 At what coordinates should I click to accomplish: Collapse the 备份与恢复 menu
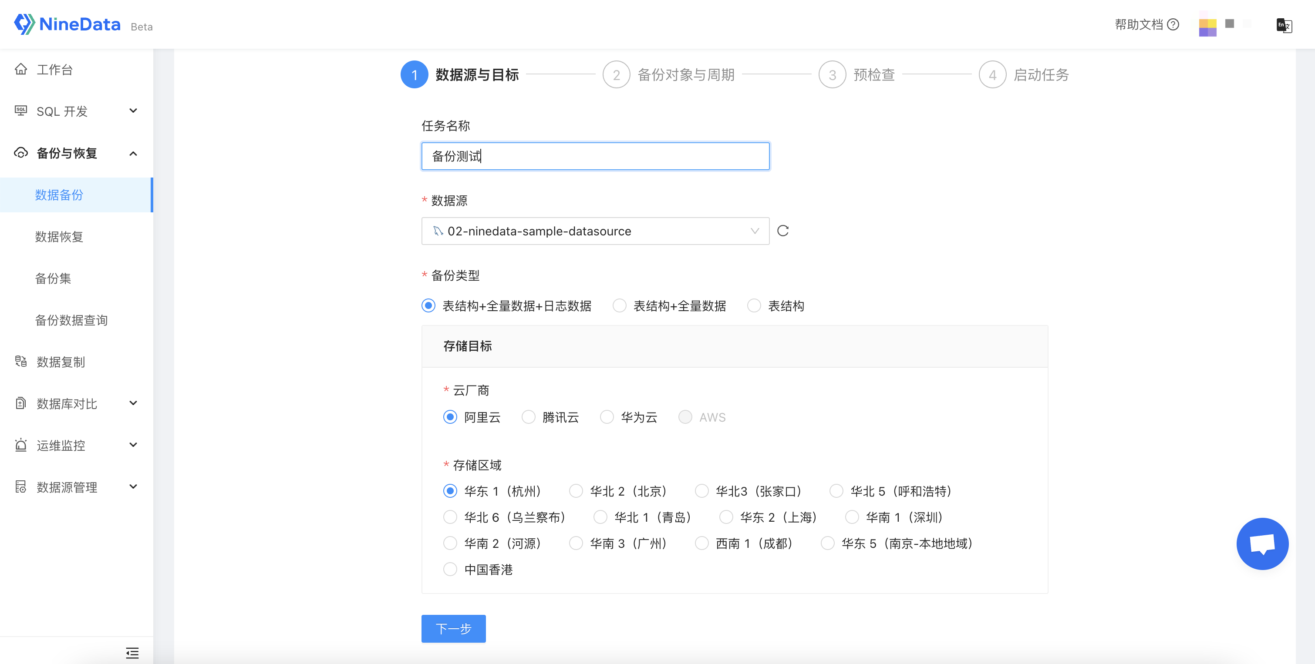(x=133, y=153)
